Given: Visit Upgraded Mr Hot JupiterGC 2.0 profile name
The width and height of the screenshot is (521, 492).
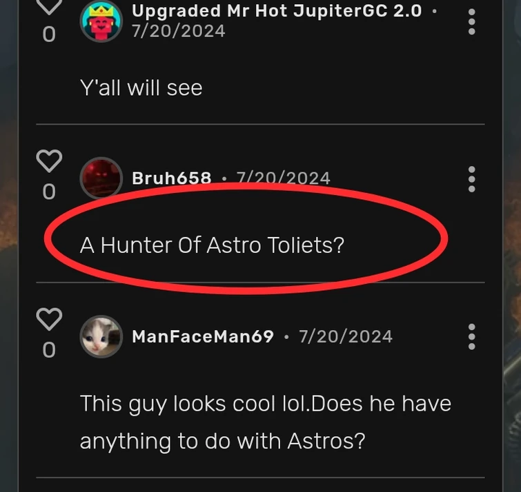Looking at the screenshot, I should coord(276,11).
